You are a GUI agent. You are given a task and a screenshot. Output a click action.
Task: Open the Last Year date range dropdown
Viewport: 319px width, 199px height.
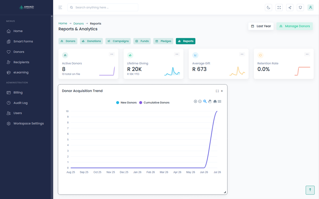(261, 26)
